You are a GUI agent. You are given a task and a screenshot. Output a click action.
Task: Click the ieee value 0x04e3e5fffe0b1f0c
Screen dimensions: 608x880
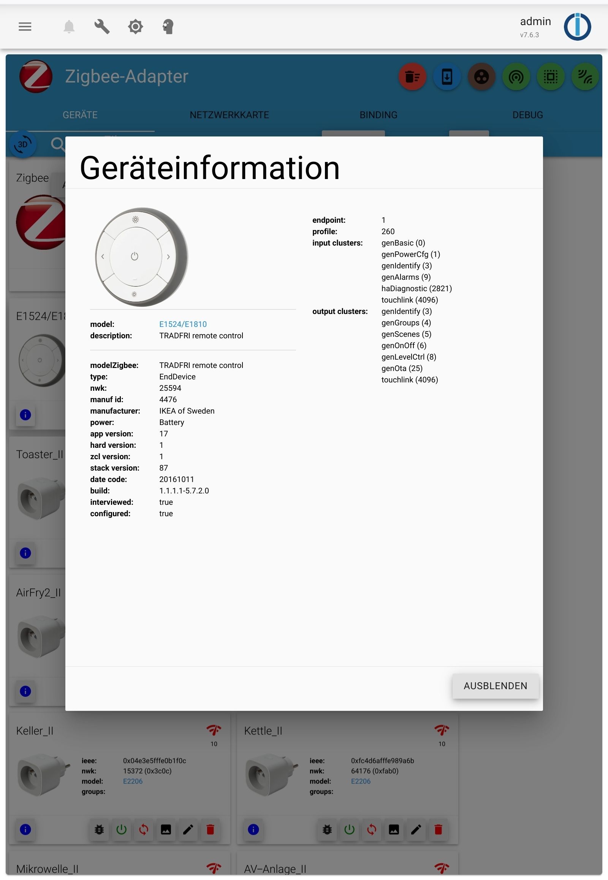[x=154, y=761]
